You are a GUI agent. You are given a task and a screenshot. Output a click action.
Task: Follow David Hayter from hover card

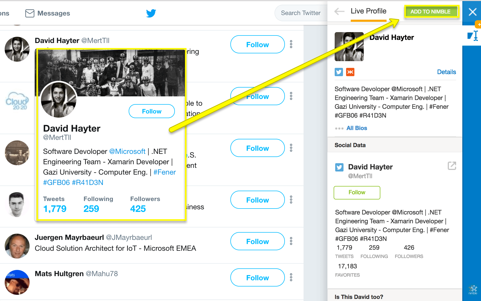click(152, 111)
